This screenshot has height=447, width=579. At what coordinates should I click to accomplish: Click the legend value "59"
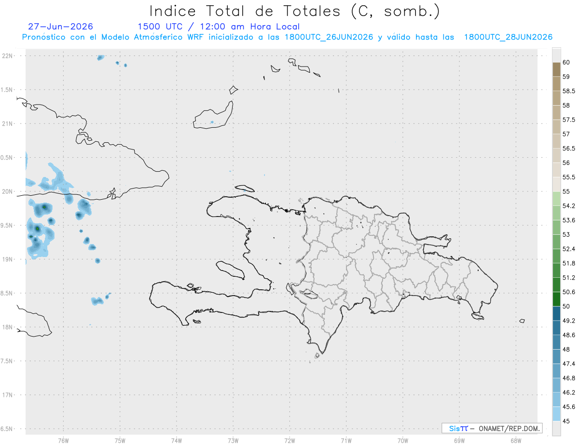point(566,77)
